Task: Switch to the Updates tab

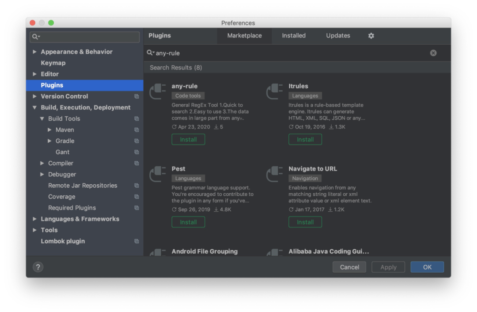Action: click(338, 36)
